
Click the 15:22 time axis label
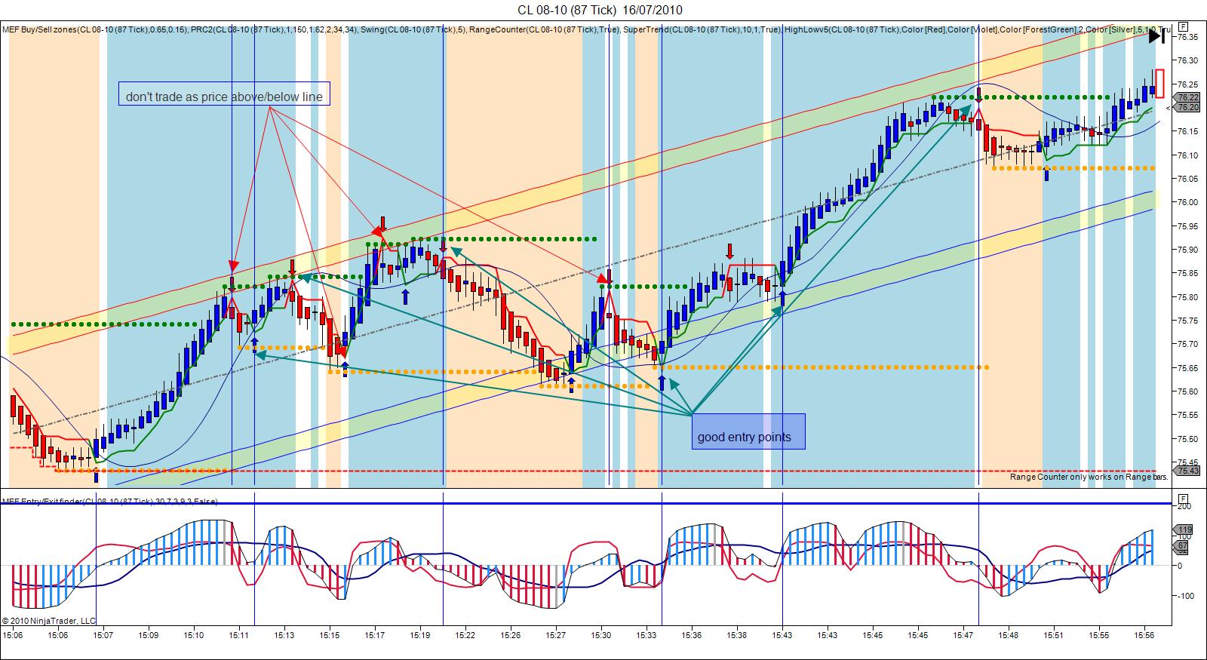coord(465,635)
